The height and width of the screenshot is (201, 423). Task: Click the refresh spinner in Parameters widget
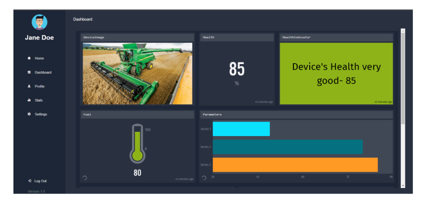pos(204,178)
